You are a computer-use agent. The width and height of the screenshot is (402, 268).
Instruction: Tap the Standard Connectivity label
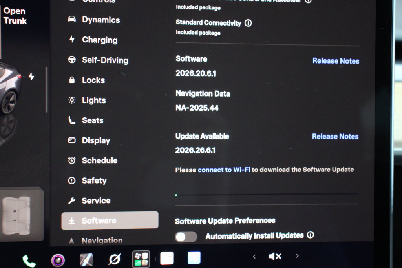[x=208, y=23]
